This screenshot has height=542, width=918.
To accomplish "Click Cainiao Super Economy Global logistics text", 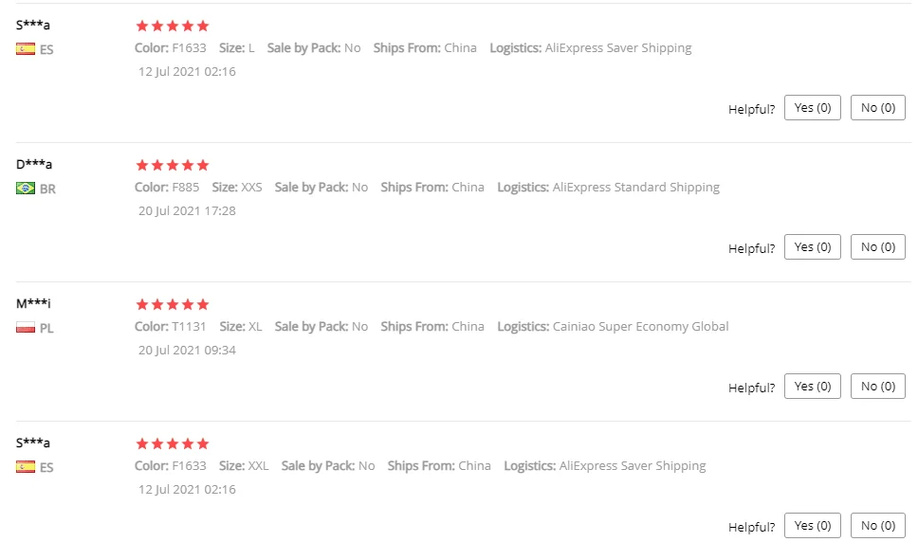I will (640, 327).
